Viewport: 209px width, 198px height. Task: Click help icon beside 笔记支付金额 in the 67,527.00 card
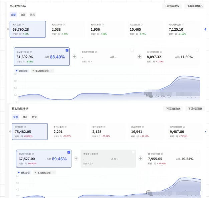[33, 154]
